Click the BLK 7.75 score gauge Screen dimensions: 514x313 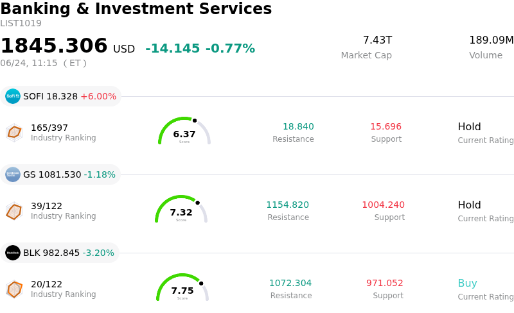pyautogui.click(x=182, y=287)
